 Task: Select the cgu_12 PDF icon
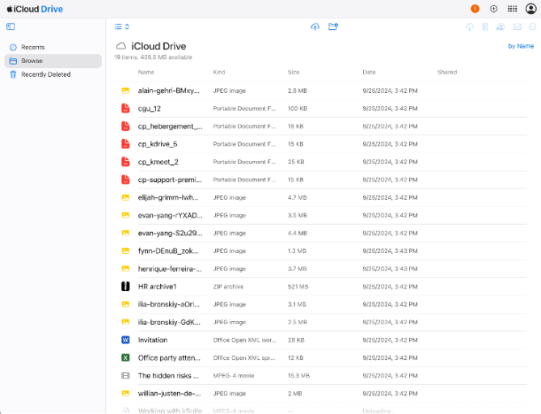pyautogui.click(x=125, y=108)
